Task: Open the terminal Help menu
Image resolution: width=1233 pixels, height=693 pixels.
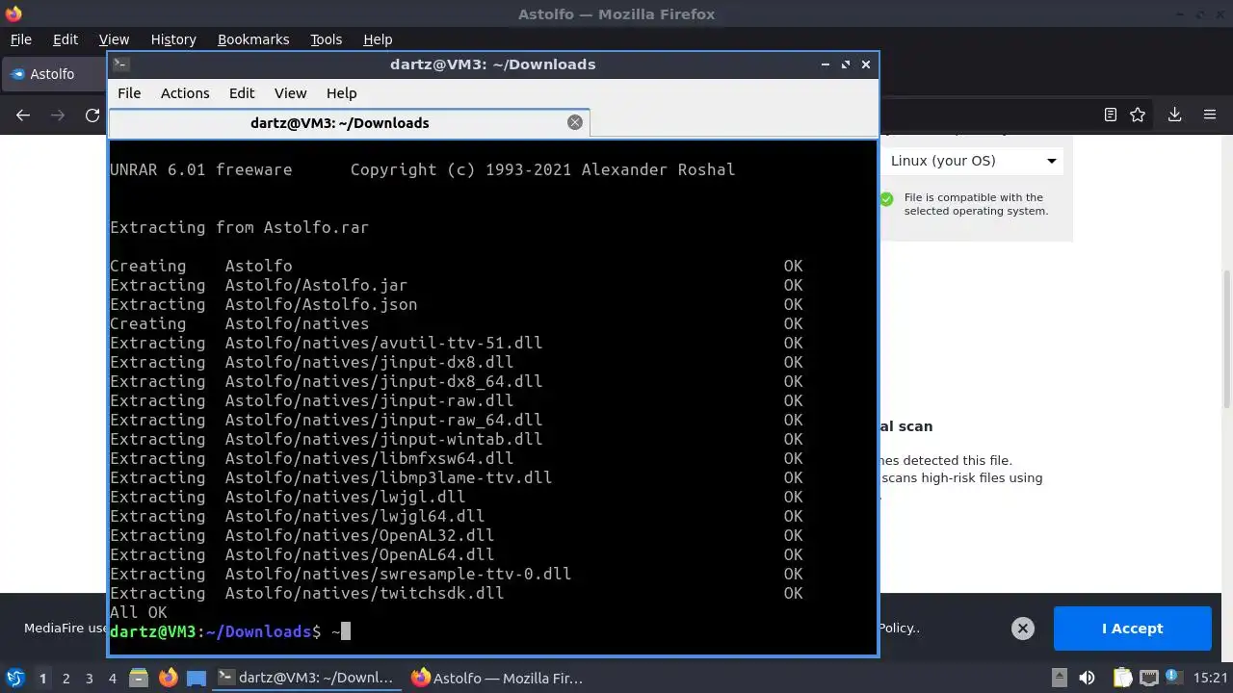Action: click(x=342, y=93)
